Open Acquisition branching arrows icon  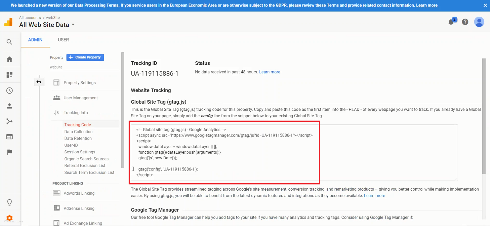tap(9, 121)
